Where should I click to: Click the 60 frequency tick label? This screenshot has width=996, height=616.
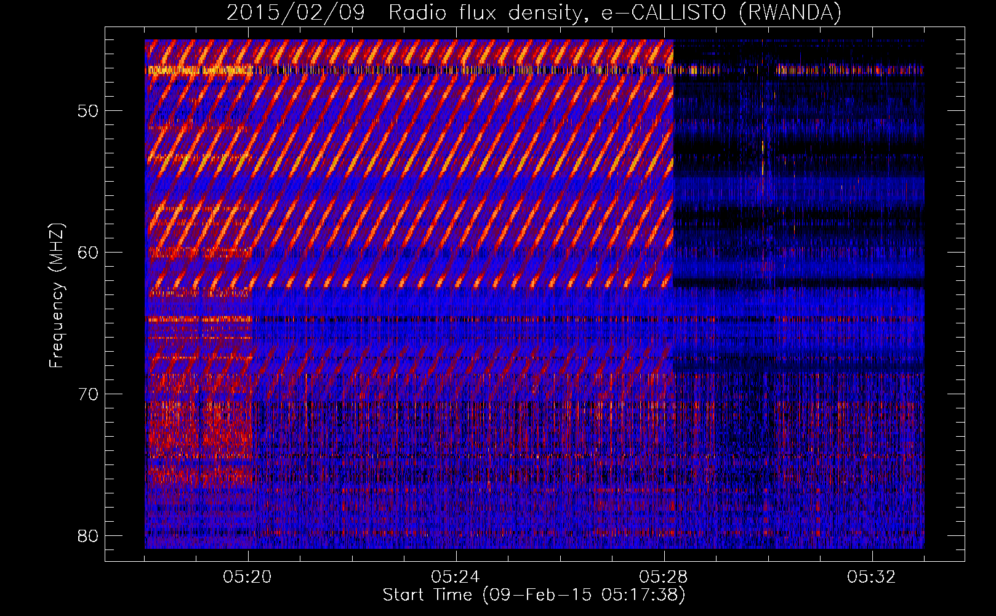(x=89, y=253)
